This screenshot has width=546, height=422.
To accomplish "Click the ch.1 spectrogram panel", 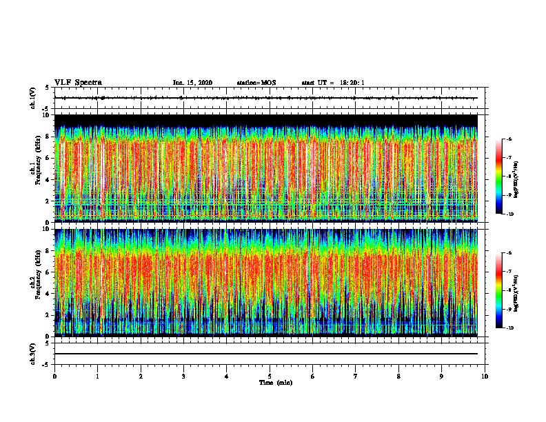I will pos(266,168).
